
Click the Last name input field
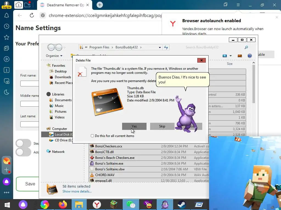tap(30, 124)
